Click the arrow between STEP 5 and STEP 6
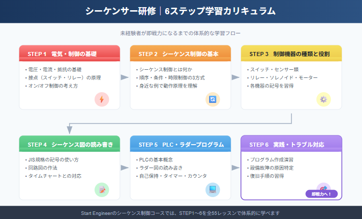Image resolution: width=362 pixels, height=219 pixels. 236,168
